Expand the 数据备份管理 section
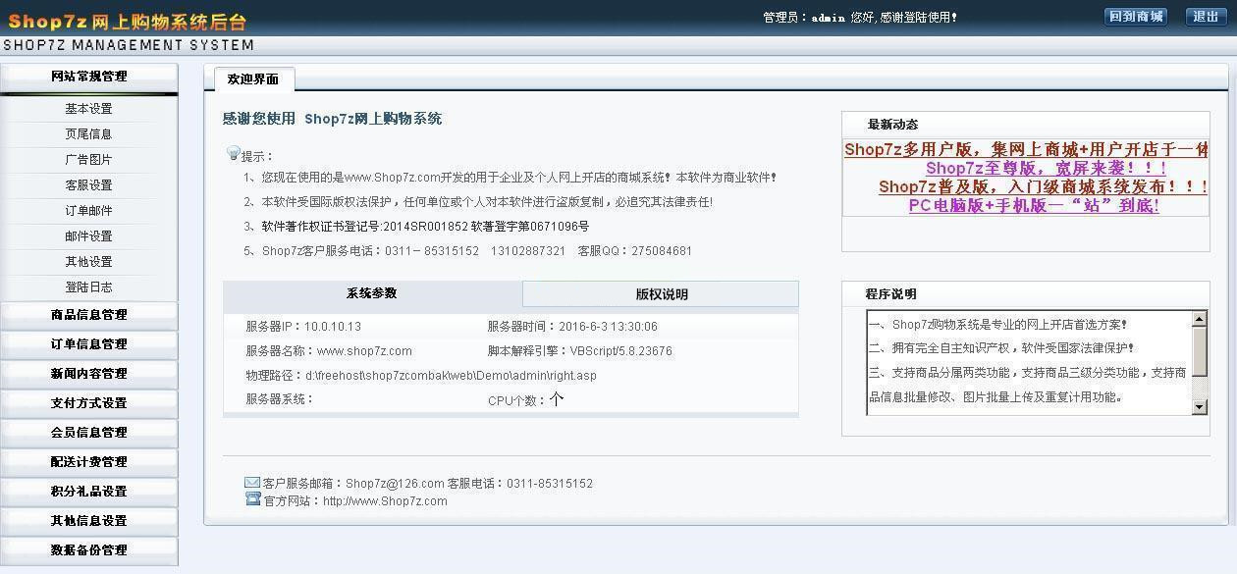Image resolution: width=1237 pixels, height=574 pixels. click(88, 550)
